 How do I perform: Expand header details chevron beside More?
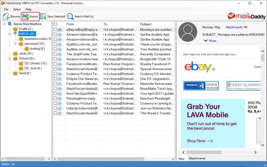pyautogui.click(x=205, y=41)
